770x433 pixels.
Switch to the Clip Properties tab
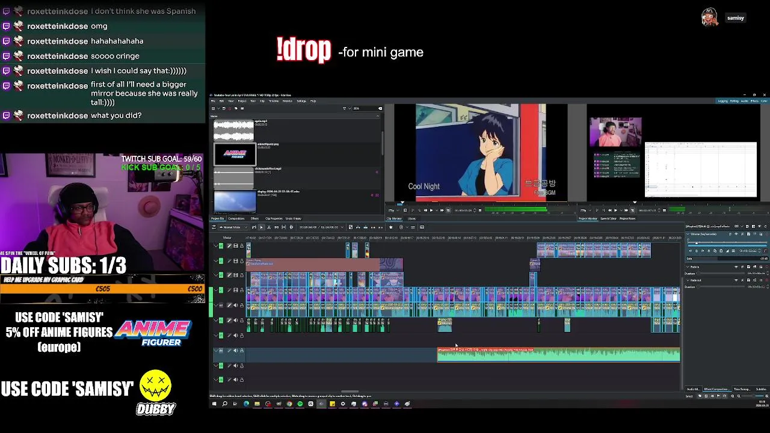[x=274, y=218]
